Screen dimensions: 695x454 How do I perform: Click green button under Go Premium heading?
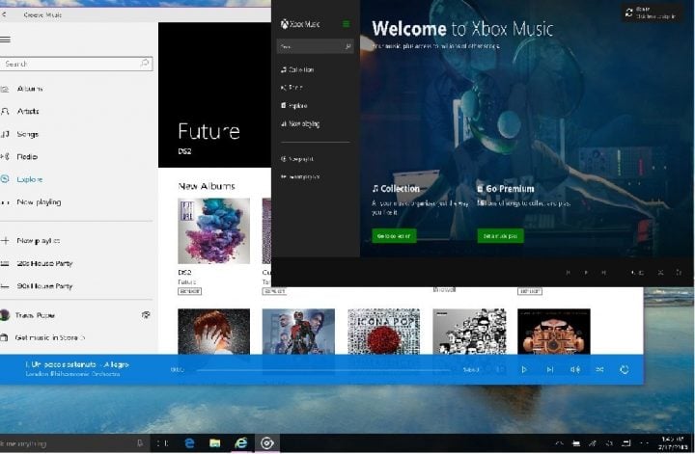pos(500,236)
